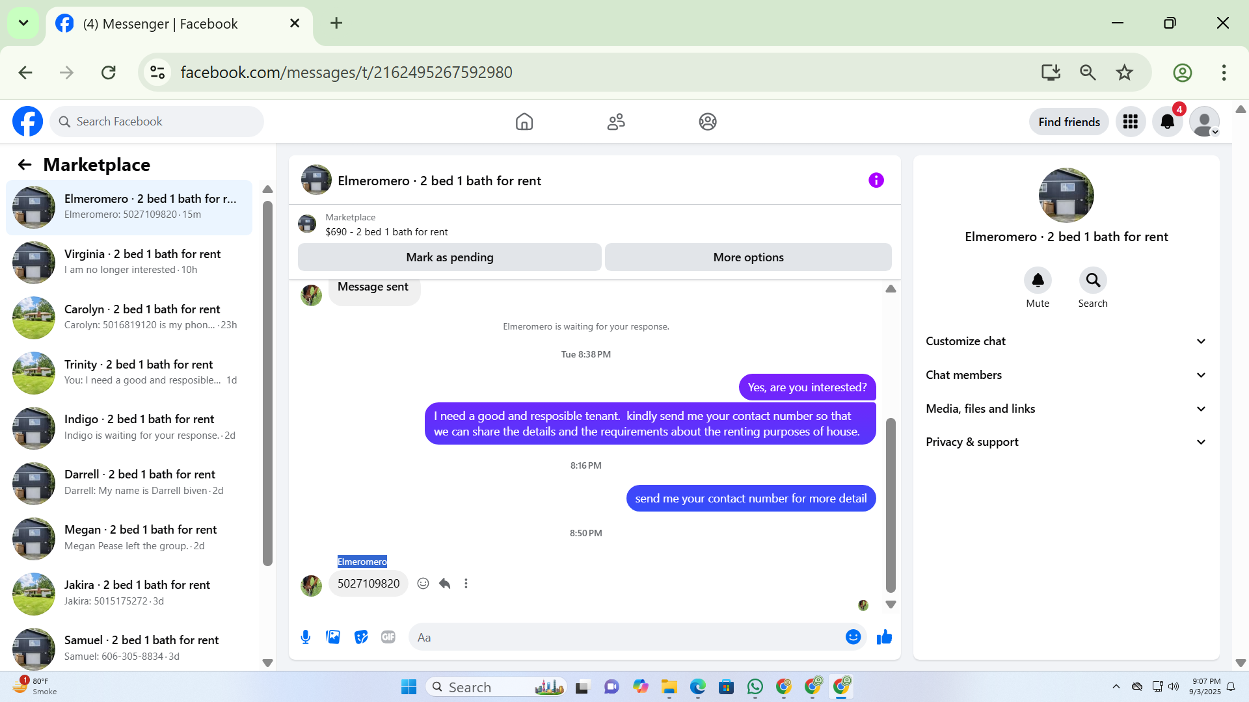Viewport: 1249px width, 702px height.
Task: Open Jakira conversation in the list
Action: pyautogui.click(x=129, y=593)
